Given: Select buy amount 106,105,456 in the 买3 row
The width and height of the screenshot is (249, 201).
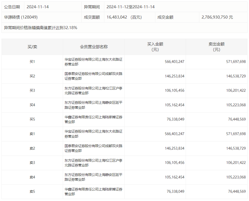Looking at the screenshot, I should point(175,91).
